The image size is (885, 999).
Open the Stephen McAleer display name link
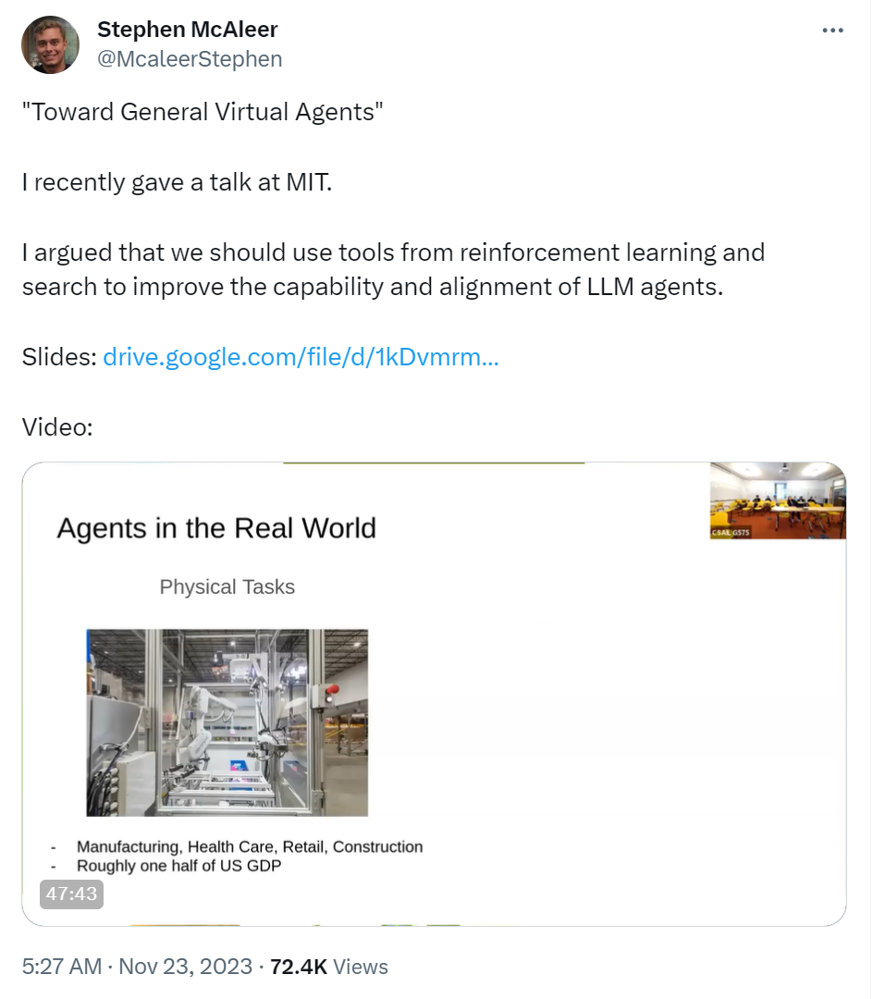[188, 30]
